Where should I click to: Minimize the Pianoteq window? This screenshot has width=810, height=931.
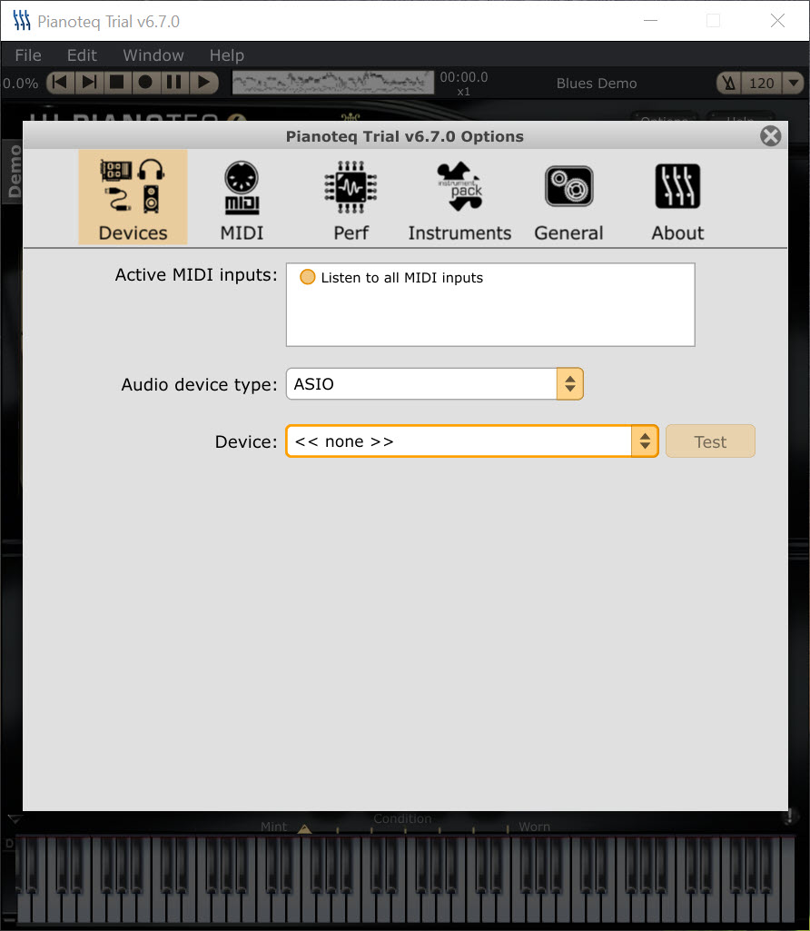pyautogui.click(x=650, y=21)
